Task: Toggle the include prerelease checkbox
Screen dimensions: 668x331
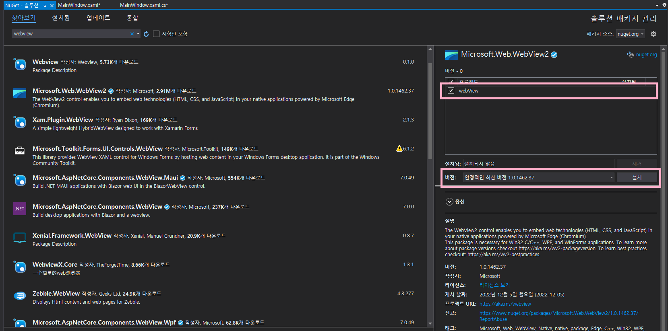Action: coord(156,34)
